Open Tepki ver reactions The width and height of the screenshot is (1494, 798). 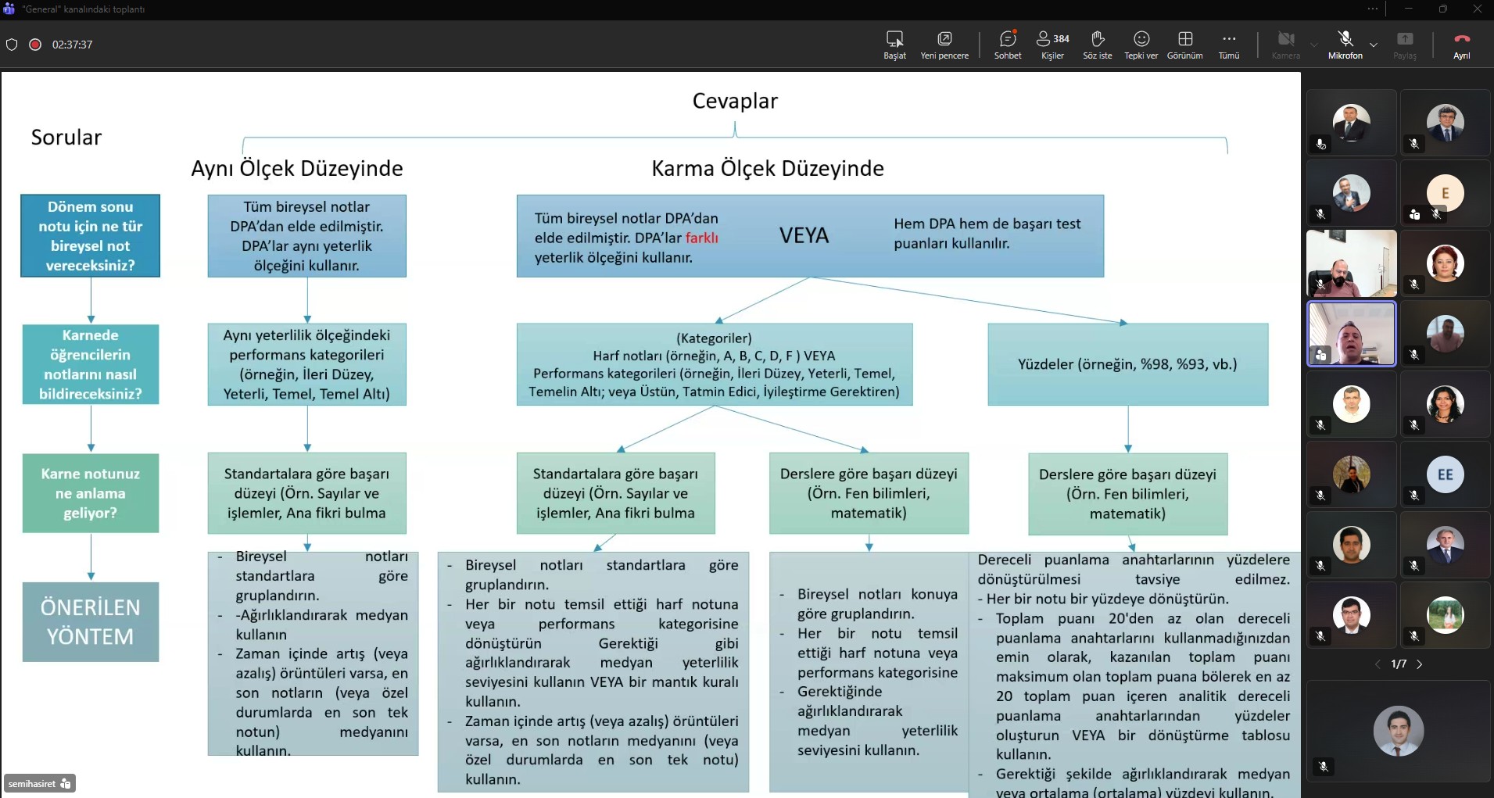pyautogui.click(x=1141, y=43)
